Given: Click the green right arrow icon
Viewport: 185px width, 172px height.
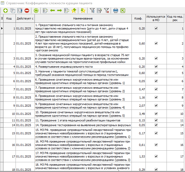Looking at the screenshot, I should pyautogui.click(x=60, y=11).
